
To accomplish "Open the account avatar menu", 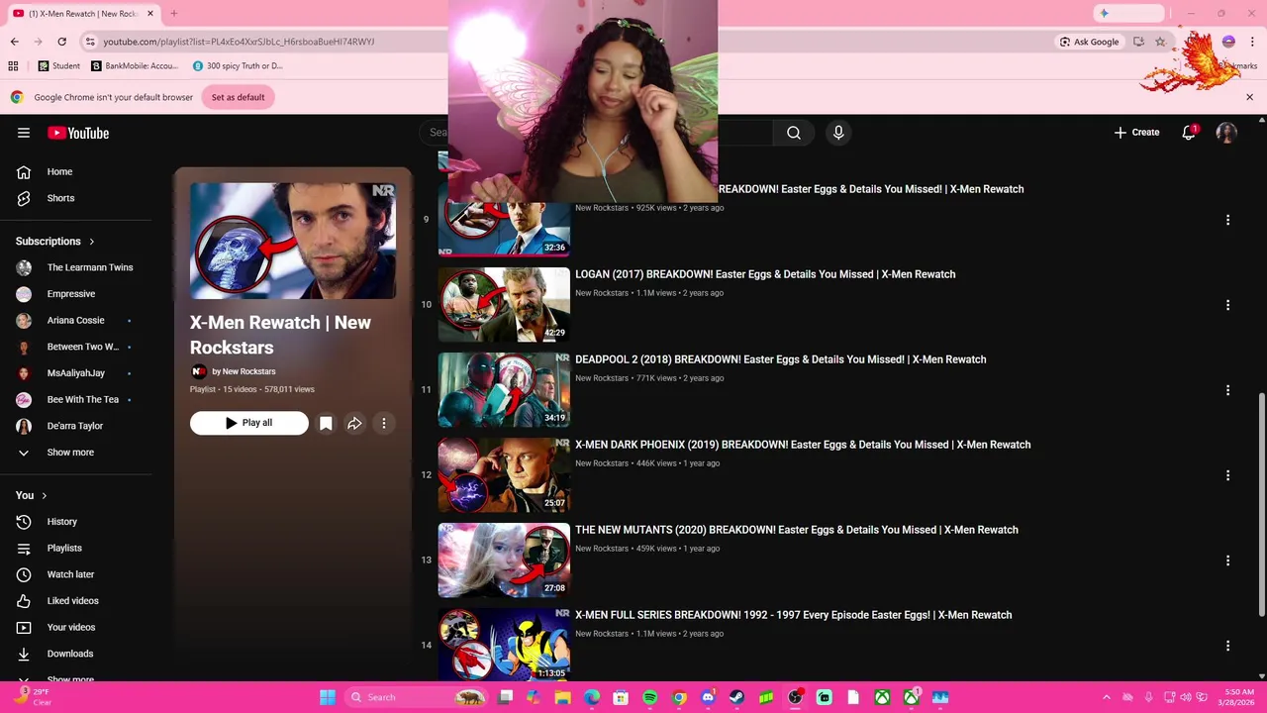I will pos(1226,133).
